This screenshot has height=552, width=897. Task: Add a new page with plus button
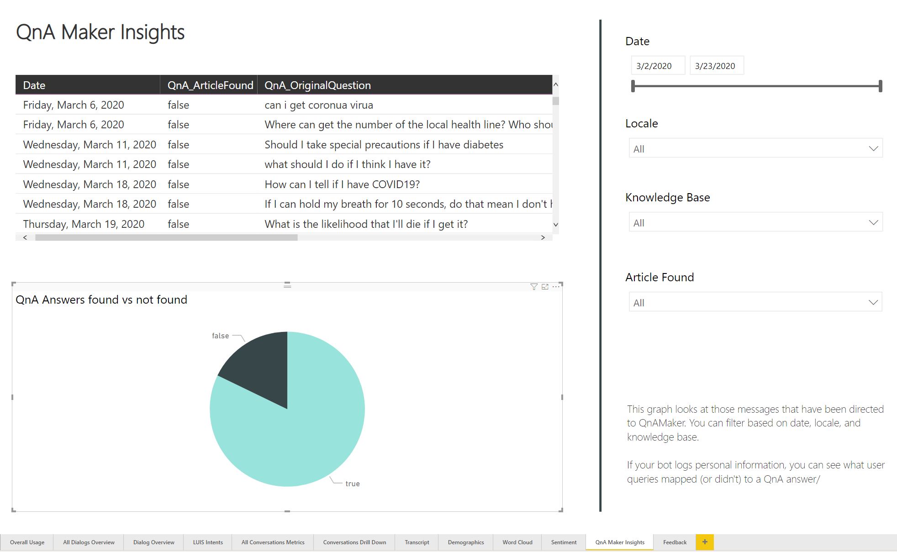[x=705, y=542]
